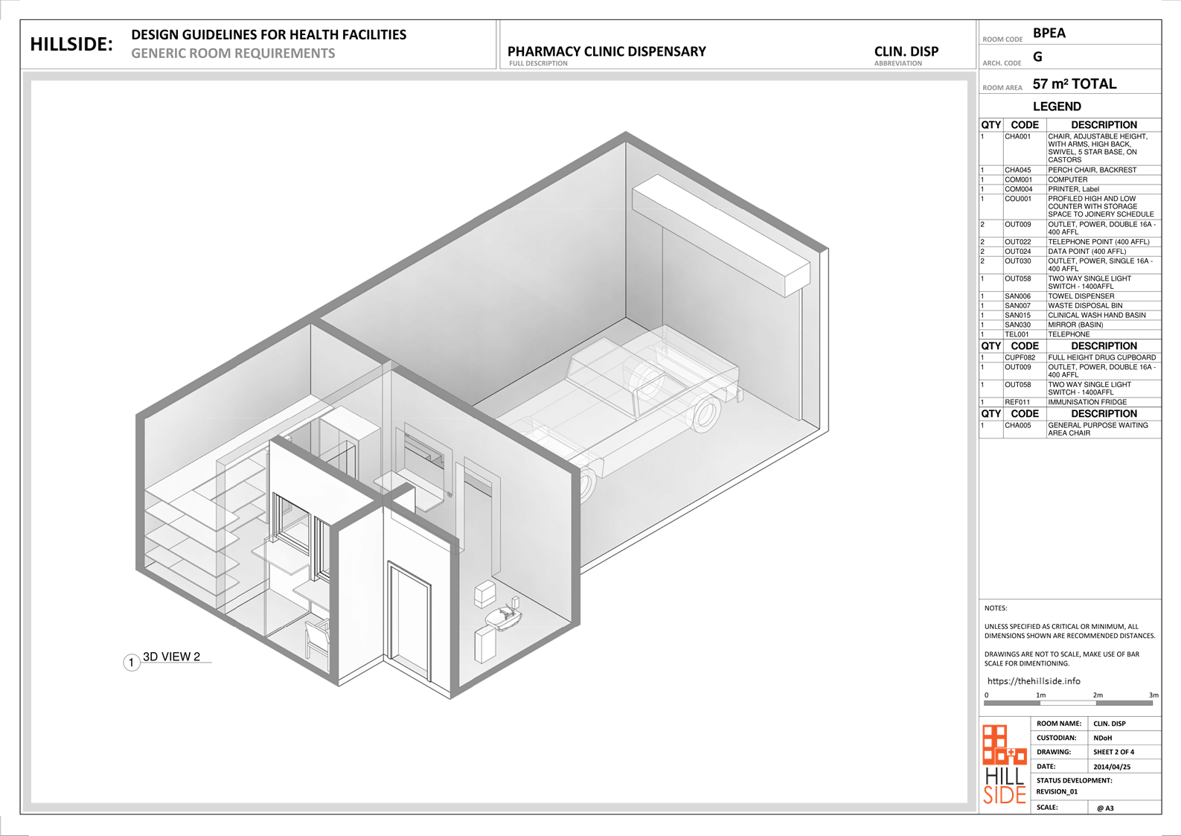Image resolution: width=1181 pixels, height=836 pixels.
Task: Select the SHEET 2 OF 4 drawing field
Action: (1113, 752)
